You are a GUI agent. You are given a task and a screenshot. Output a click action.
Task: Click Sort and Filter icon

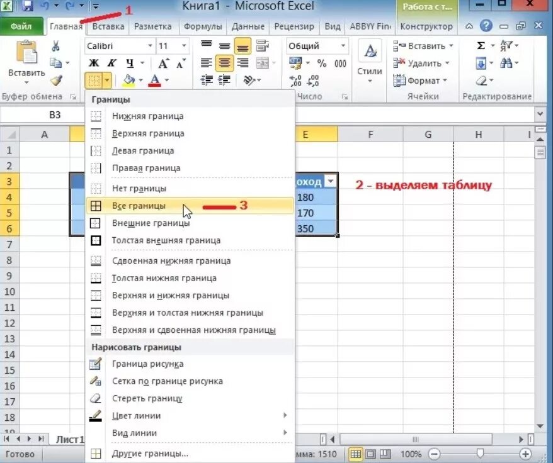click(506, 46)
